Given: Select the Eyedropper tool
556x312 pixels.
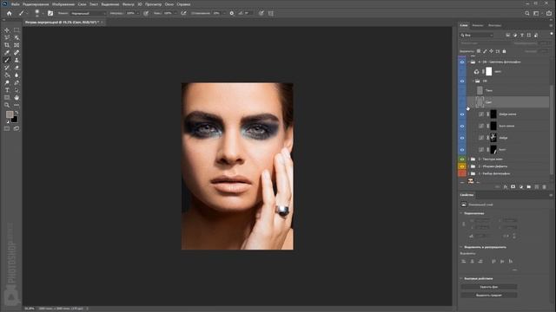Looking at the screenshot, I should (7, 53).
